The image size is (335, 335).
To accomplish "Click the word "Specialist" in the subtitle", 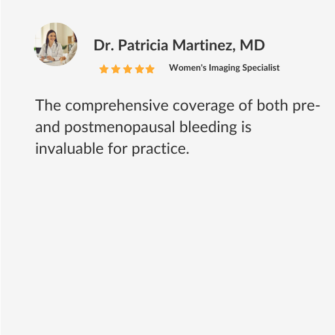I will coord(261,68).
